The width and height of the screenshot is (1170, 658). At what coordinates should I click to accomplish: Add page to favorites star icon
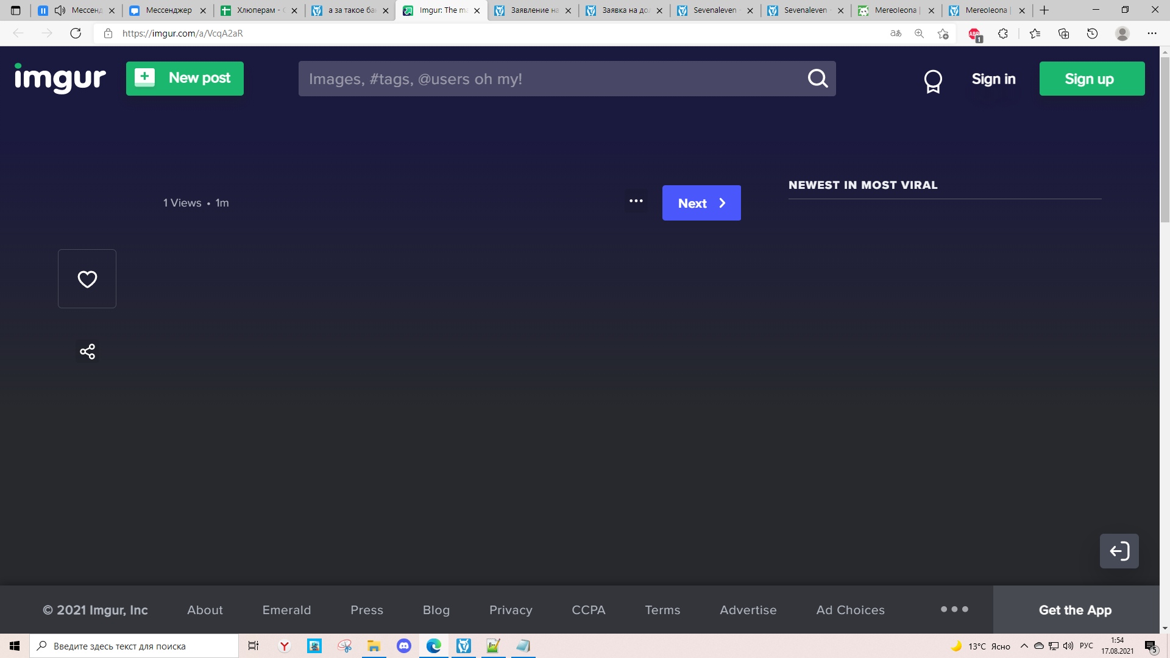tap(943, 34)
